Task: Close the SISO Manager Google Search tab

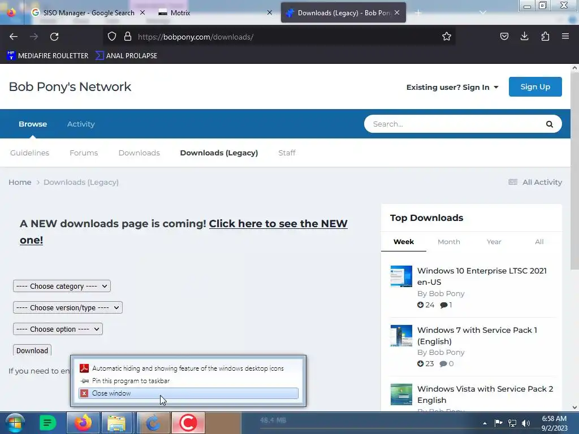Action: 142,12
